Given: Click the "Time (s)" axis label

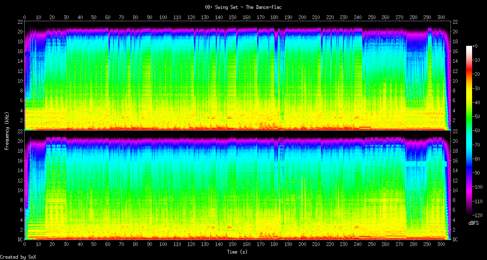Looking at the screenshot, I should tap(238, 252).
